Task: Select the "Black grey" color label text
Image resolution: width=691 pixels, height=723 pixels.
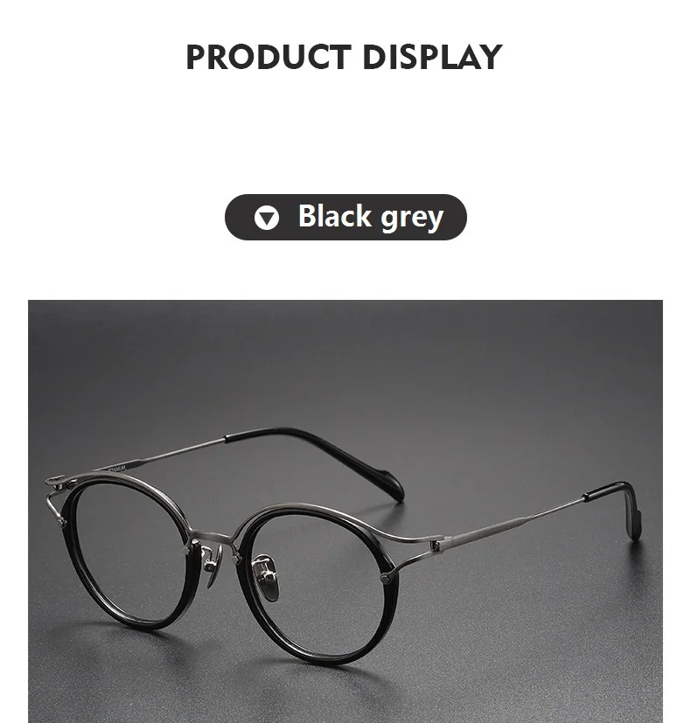Action: click(370, 216)
